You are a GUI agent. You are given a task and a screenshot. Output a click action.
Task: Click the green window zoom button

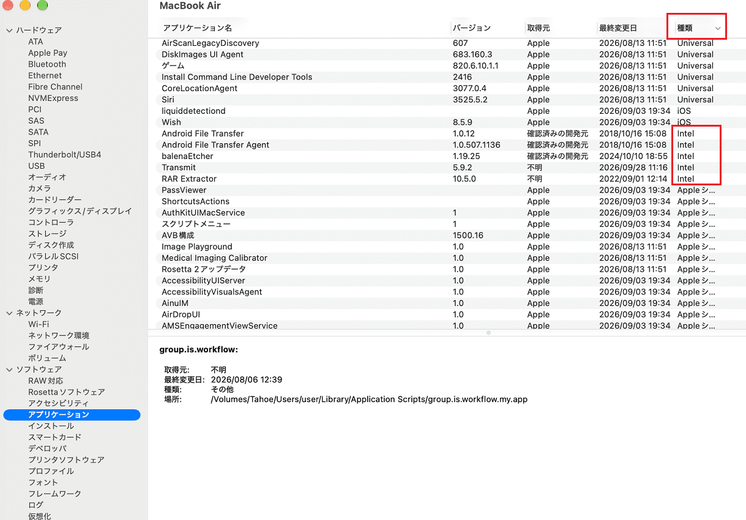click(x=42, y=6)
